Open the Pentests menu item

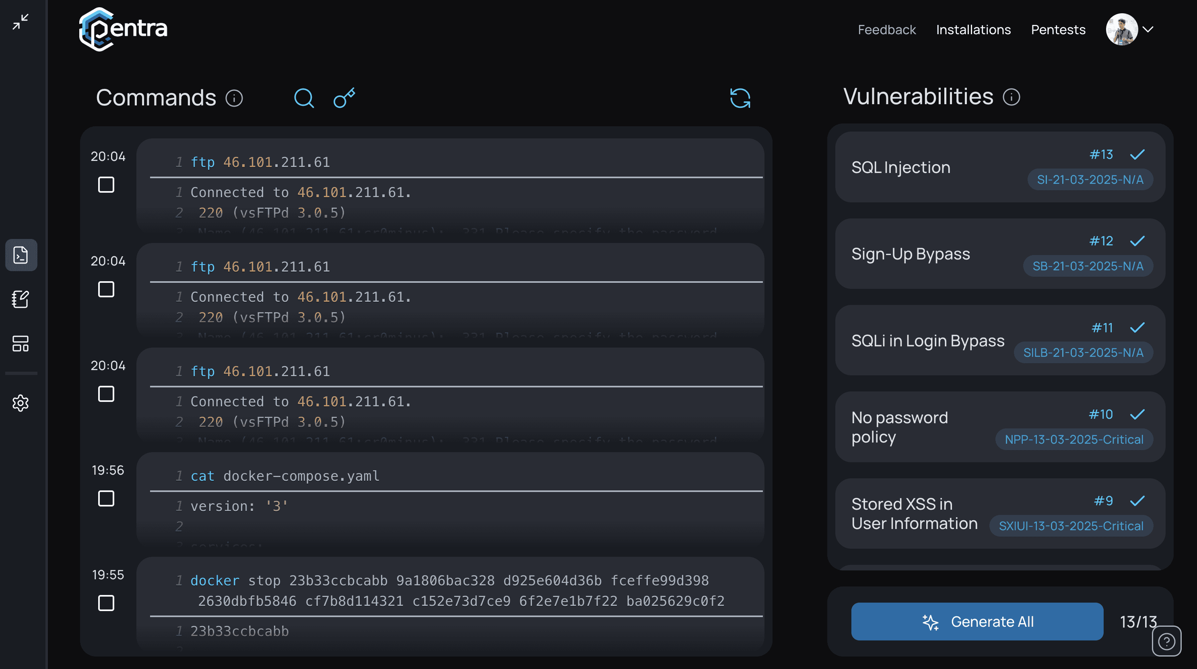click(x=1058, y=30)
